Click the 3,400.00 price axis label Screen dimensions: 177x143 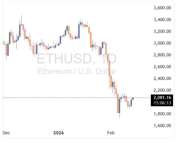coord(163,20)
